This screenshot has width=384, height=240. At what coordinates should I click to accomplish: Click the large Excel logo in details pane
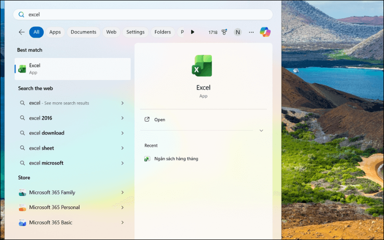[x=202, y=66]
